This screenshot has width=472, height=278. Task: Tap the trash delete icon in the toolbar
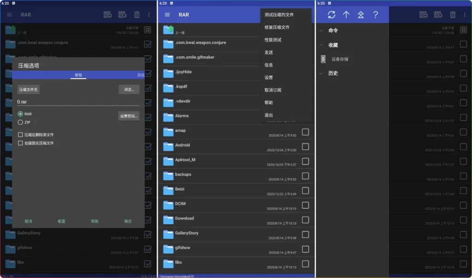tap(137, 14)
